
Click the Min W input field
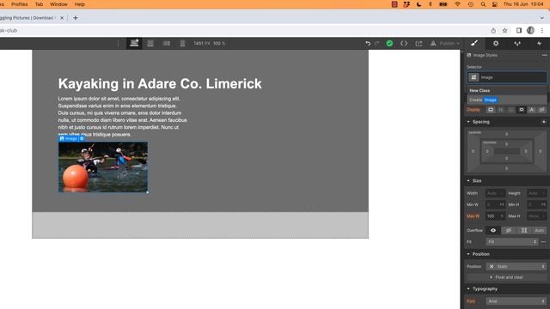tap(495, 204)
